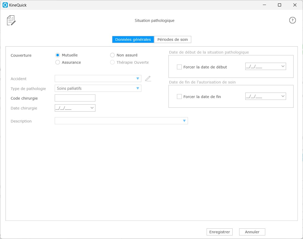The height and width of the screenshot is (239, 303).
Task: Open the date de début date picker
Action: click(283, 67)
